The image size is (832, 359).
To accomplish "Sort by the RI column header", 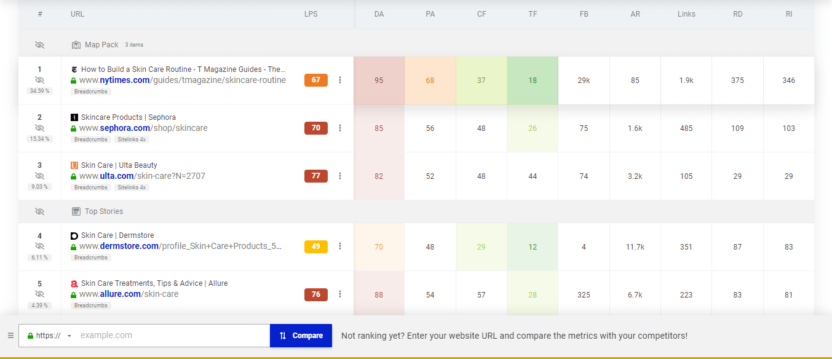I will (x=789, y=14).
